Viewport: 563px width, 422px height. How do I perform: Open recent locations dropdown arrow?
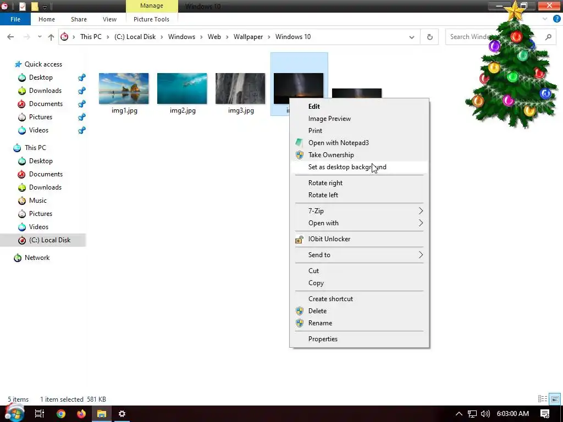[40, 37]
